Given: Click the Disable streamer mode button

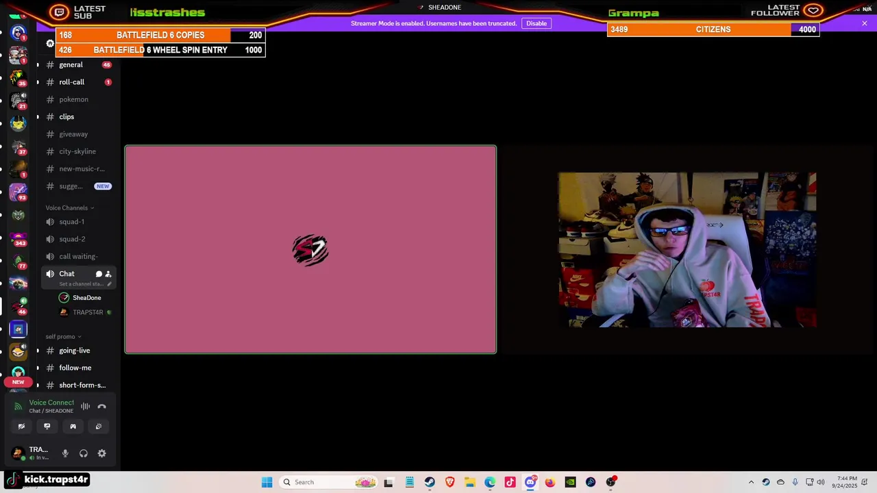Looking at the screenshot, I should (536, 23).
